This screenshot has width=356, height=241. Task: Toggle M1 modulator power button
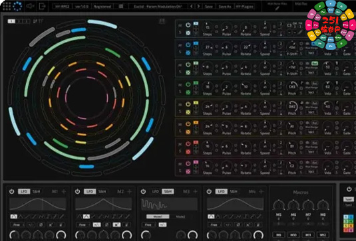[x=11, y=192]
